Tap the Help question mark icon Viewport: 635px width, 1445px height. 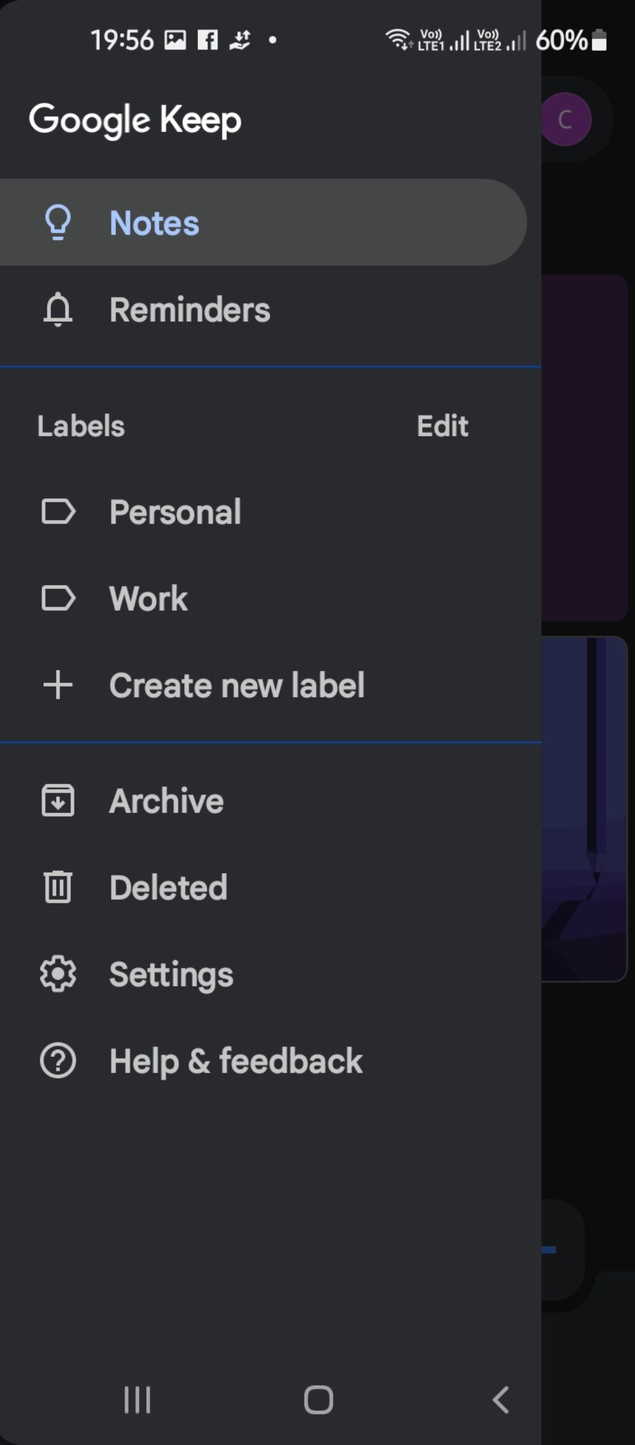tap(58, 1061)
